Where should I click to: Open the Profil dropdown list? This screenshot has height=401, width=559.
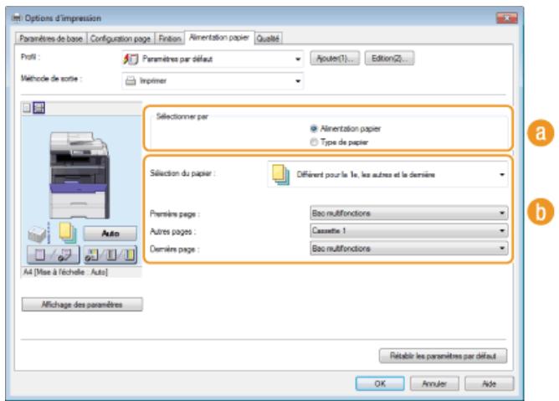[x=213, y=59]
